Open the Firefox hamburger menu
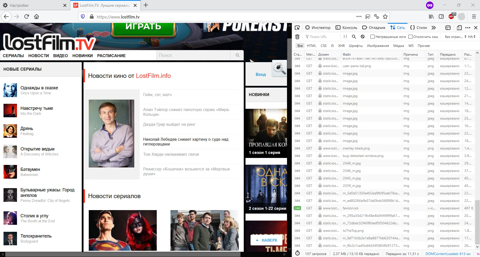 (x=474, y=17)
